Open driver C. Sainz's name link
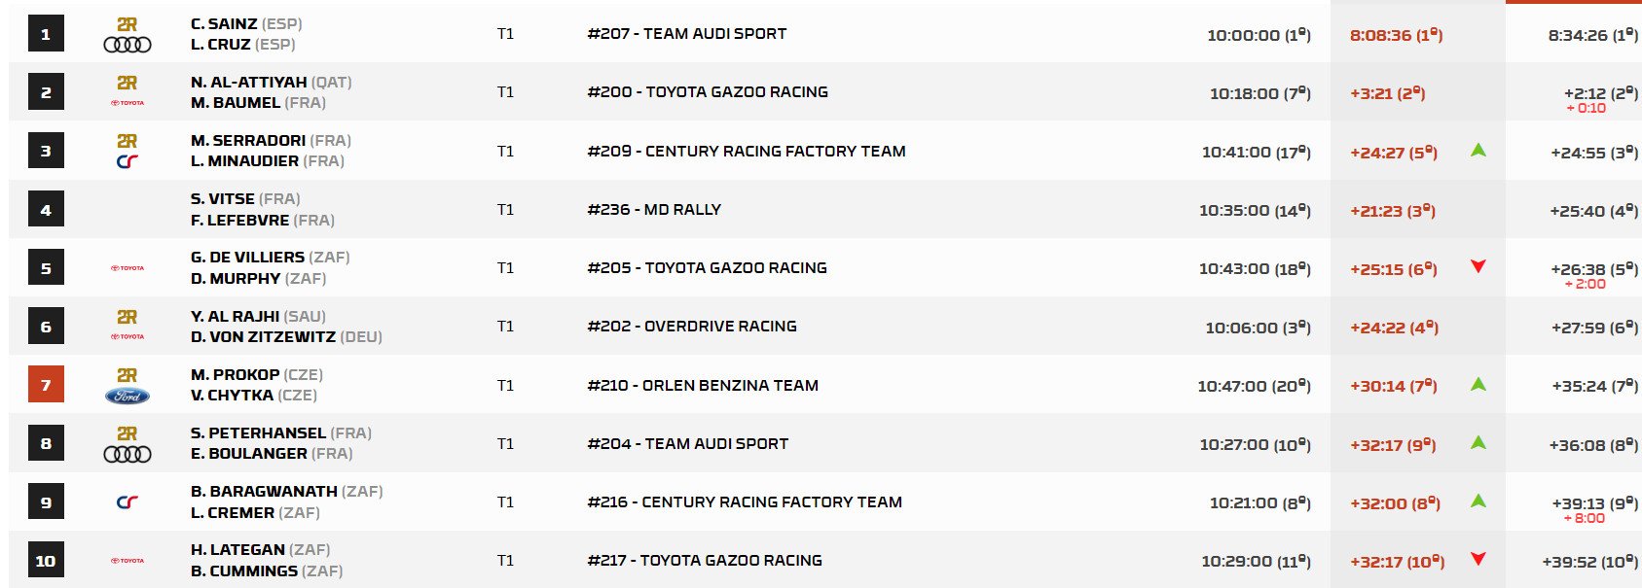Screen dimensions: 1642x588 point(224,24)
